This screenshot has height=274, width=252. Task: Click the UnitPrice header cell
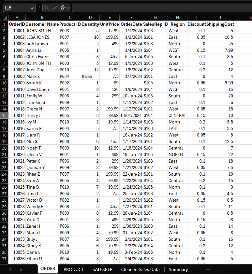110,24
